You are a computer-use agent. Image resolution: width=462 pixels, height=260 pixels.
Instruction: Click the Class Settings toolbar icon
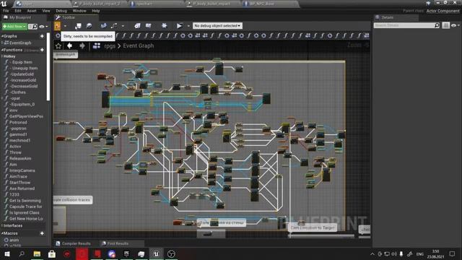pos(137,26)
